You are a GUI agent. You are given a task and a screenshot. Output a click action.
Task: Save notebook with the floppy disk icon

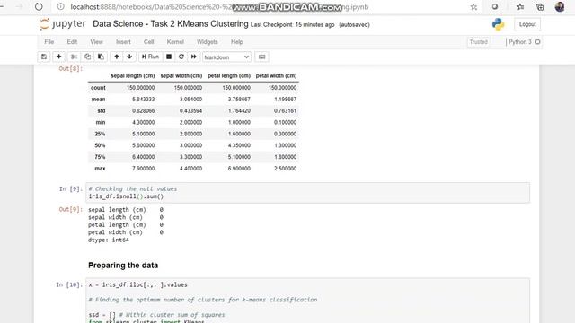pyautogui.click(x=44, y=57)
